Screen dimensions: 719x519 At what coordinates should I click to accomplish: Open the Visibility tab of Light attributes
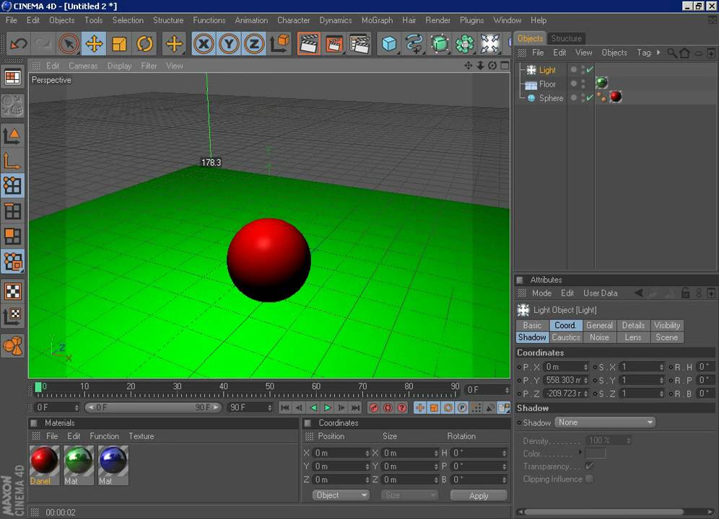click(667, 325)
